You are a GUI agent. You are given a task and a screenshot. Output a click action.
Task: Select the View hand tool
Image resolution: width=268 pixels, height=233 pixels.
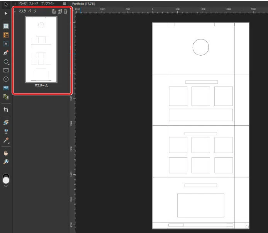[6, 153]
